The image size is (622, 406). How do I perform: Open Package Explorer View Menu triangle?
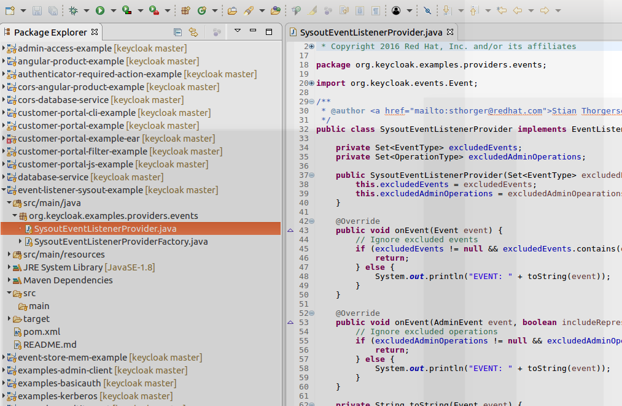pos(237,31)
